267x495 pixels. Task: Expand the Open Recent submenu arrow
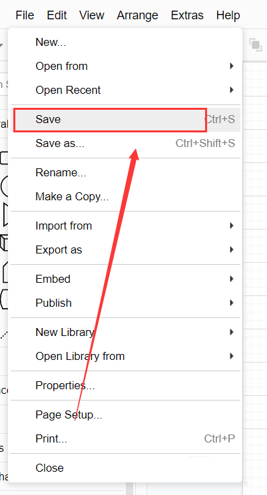[232, 90]
